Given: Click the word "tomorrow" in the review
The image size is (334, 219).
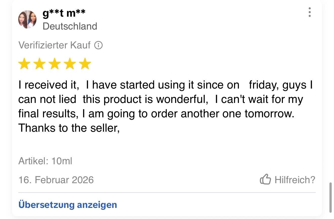Looking at the screenshot, I should 269,114.
